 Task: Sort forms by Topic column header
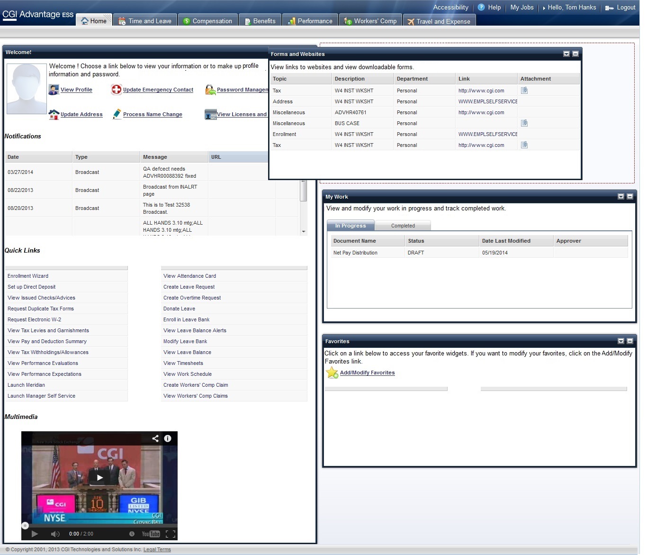point(301,79)
